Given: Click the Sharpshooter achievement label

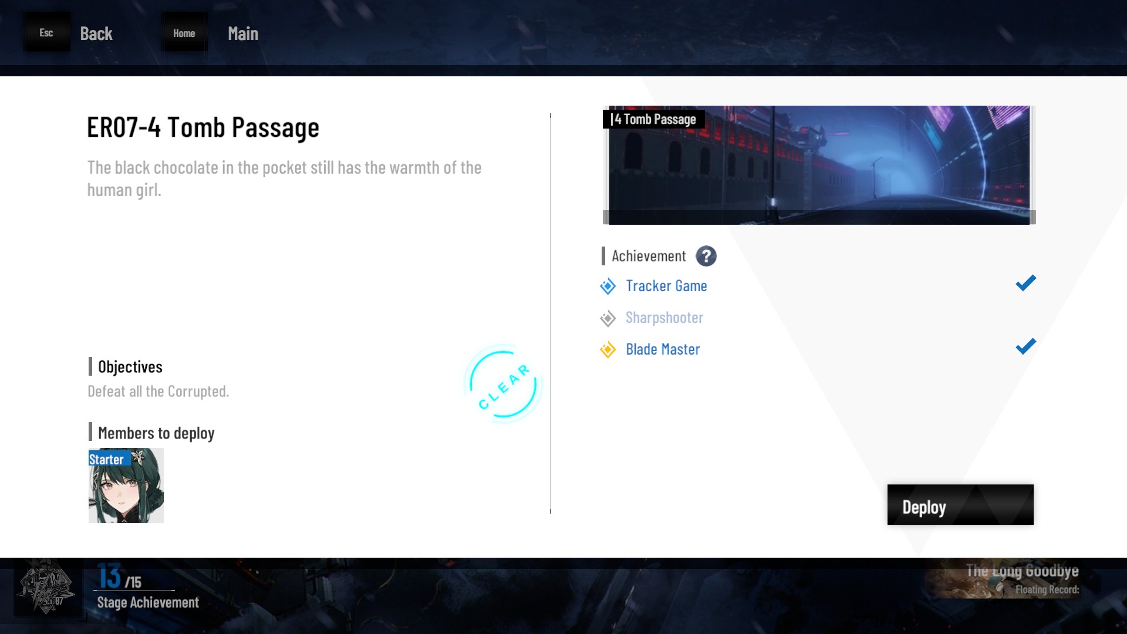Looking at the screenshot, I should point(664,318).
